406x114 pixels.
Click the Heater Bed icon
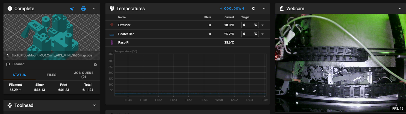112,34
